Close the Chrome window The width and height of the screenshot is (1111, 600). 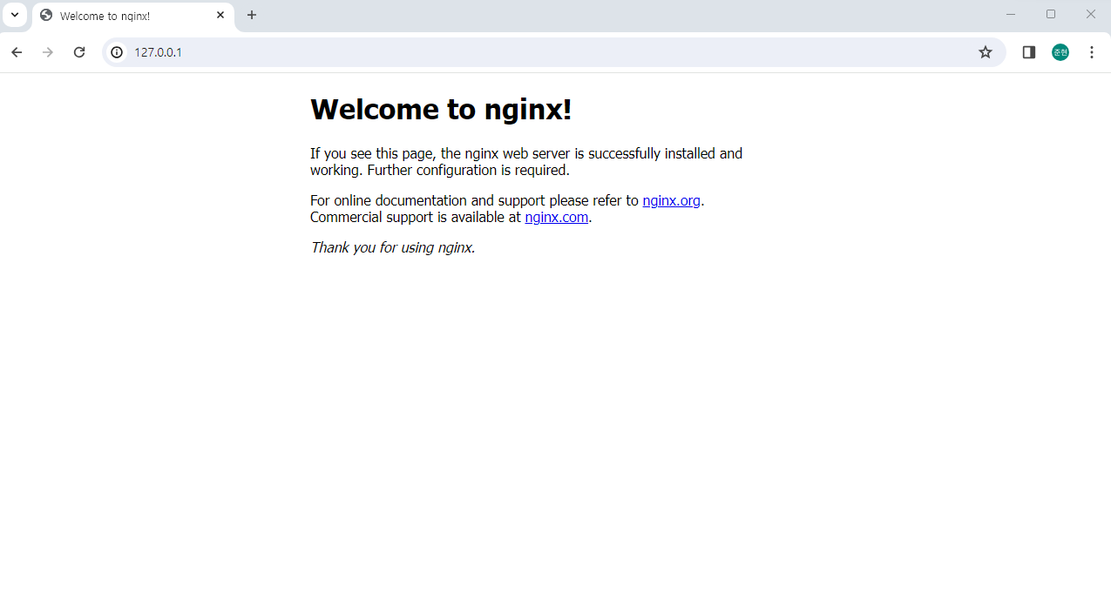point(1091,14)
